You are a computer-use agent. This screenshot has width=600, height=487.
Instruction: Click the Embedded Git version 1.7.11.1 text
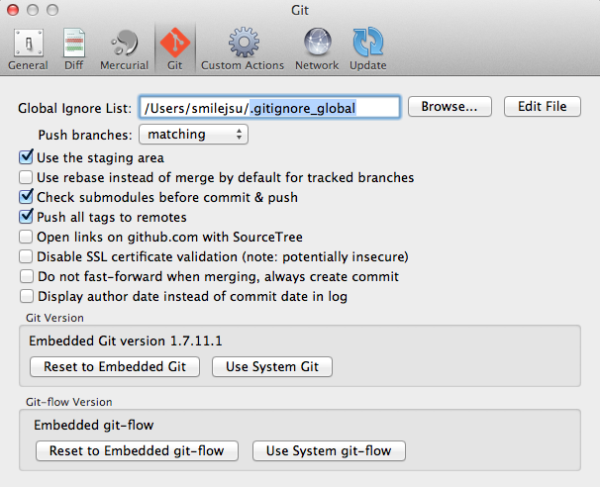coord(126,341)
